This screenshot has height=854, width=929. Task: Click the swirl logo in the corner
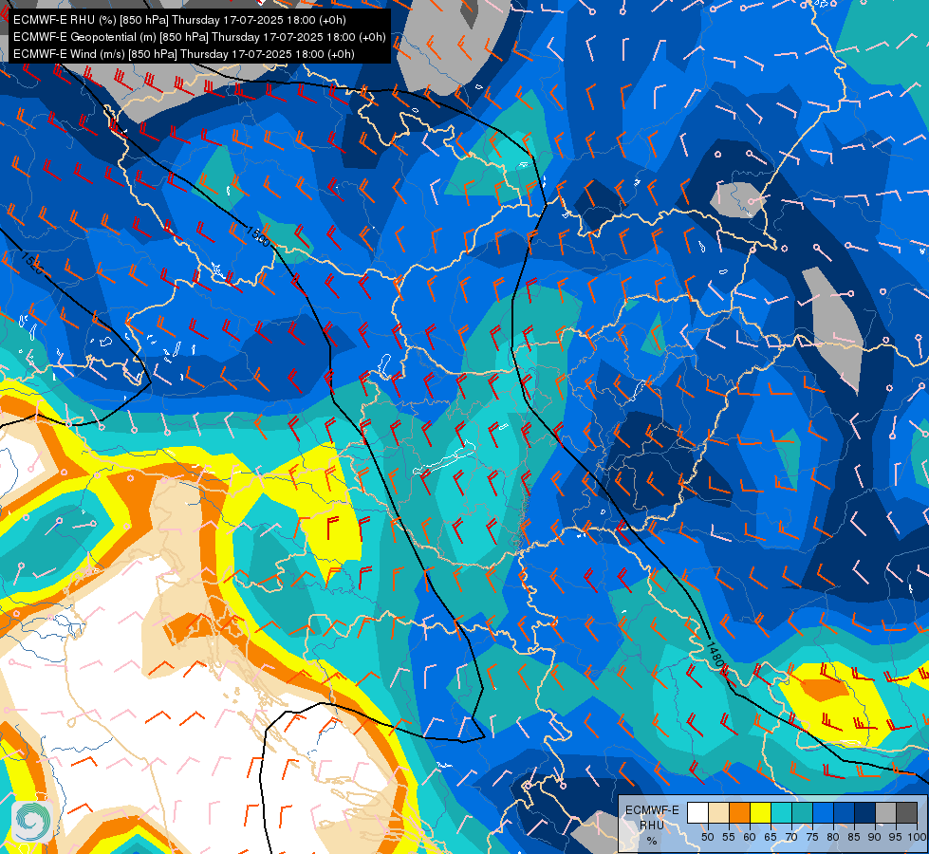point(32,822)
